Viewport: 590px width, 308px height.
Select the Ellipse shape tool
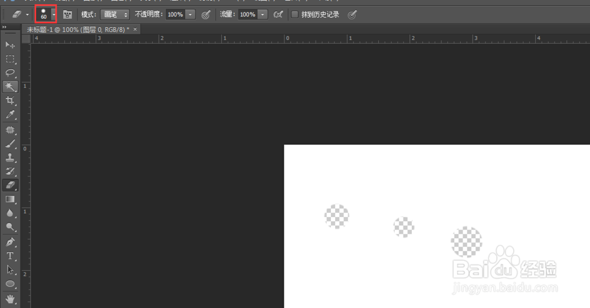[x=10, y=284]
